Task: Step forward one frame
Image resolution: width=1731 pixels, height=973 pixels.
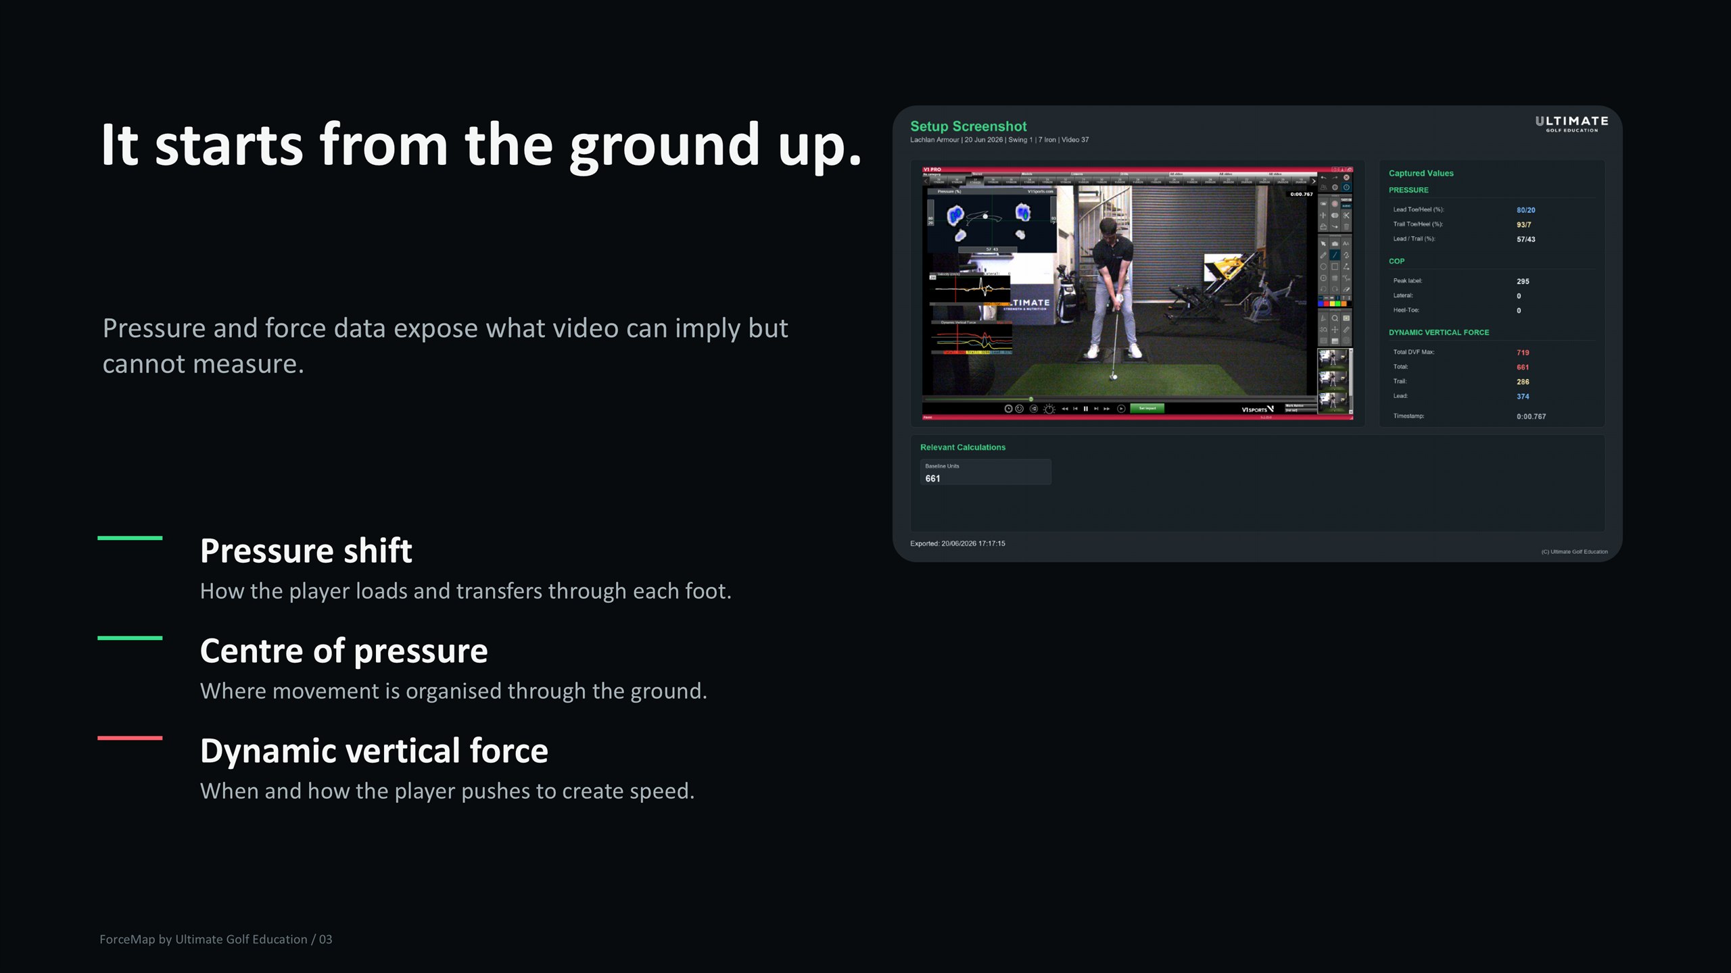Action: click(x=1096, y=409)
